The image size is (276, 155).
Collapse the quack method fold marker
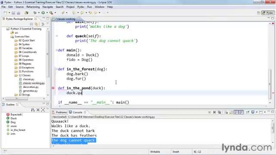(x=56, y=36)
